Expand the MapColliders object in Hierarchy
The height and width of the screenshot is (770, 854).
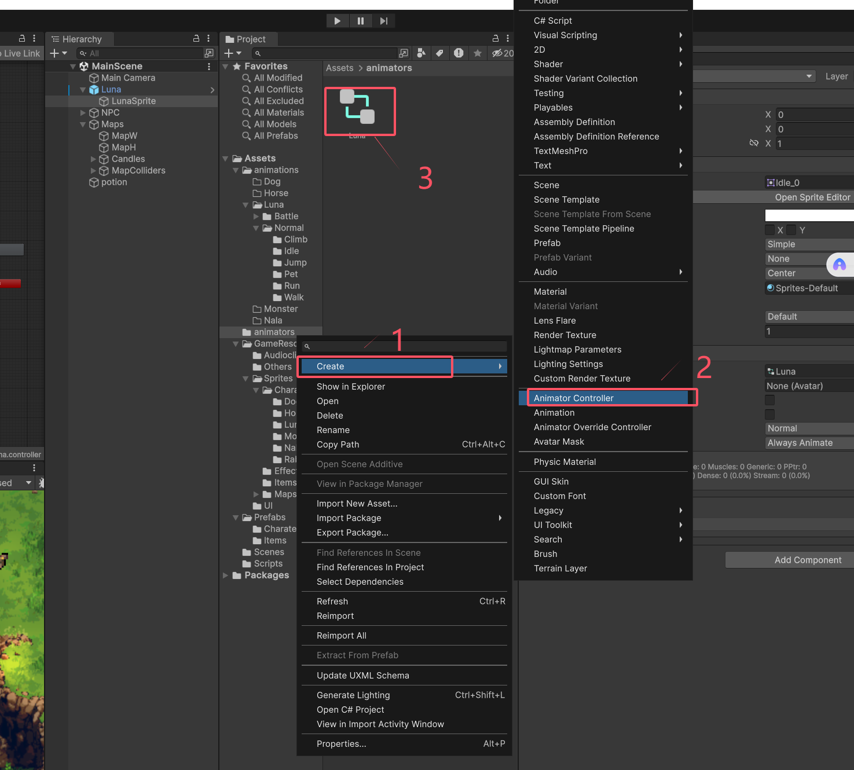93,171
